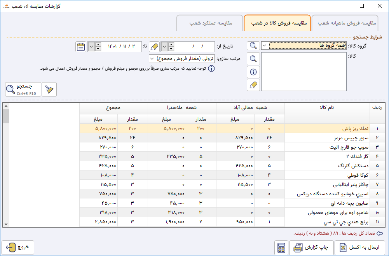Open product search magnifier beside the کالا list
The width and height of the screenshot is (389, 256).
coord(253,59)
